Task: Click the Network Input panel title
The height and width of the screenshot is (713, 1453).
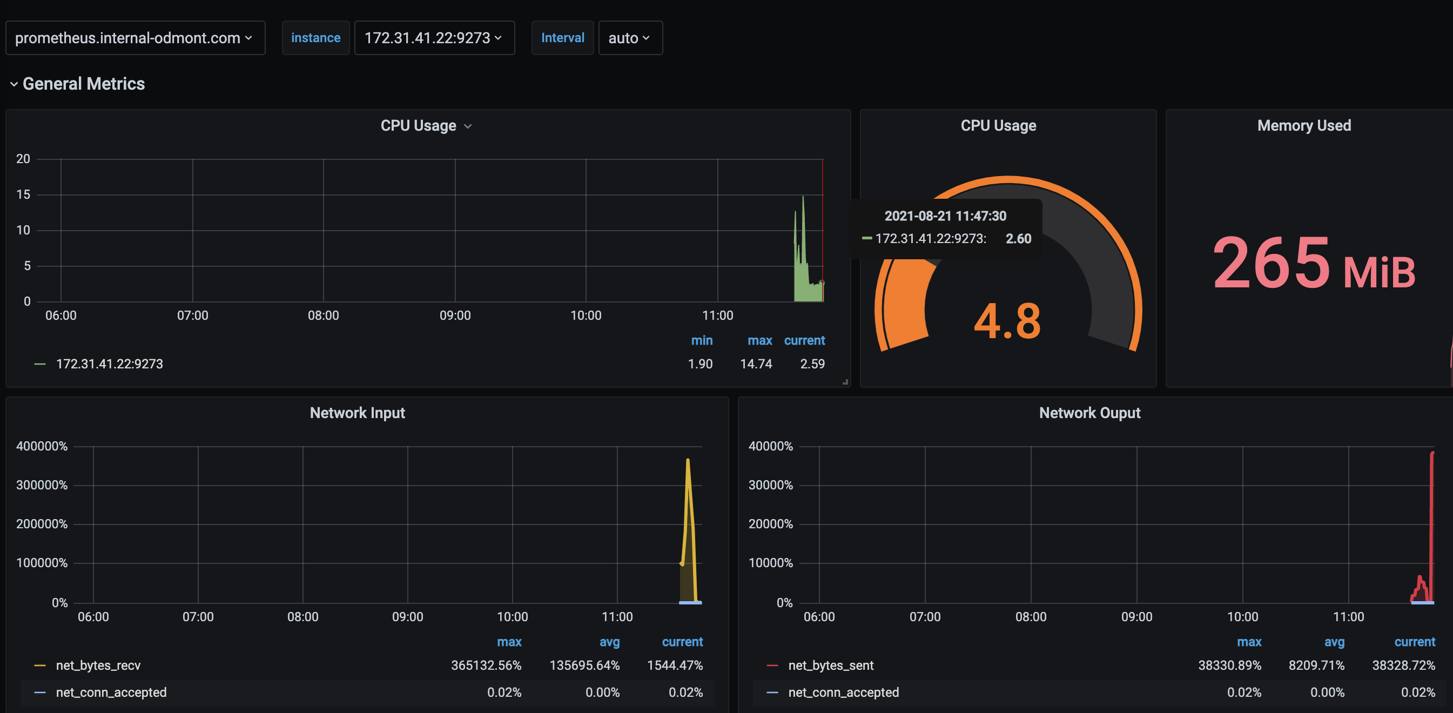Action: 357,413
